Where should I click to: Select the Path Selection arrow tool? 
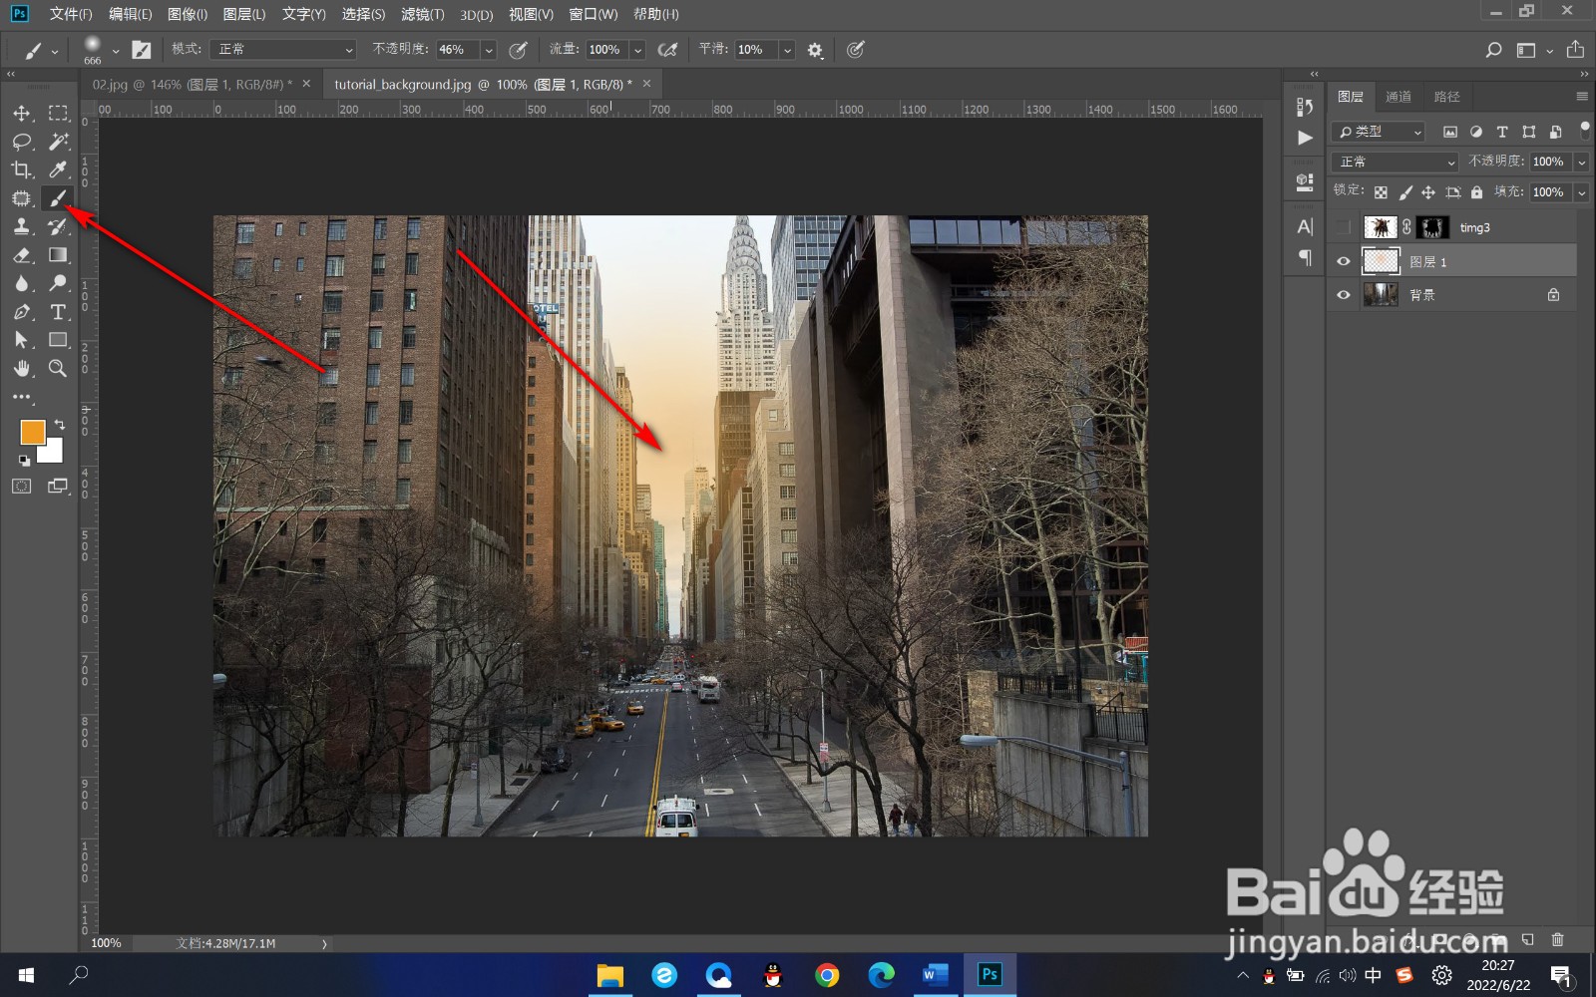[22, 340]
